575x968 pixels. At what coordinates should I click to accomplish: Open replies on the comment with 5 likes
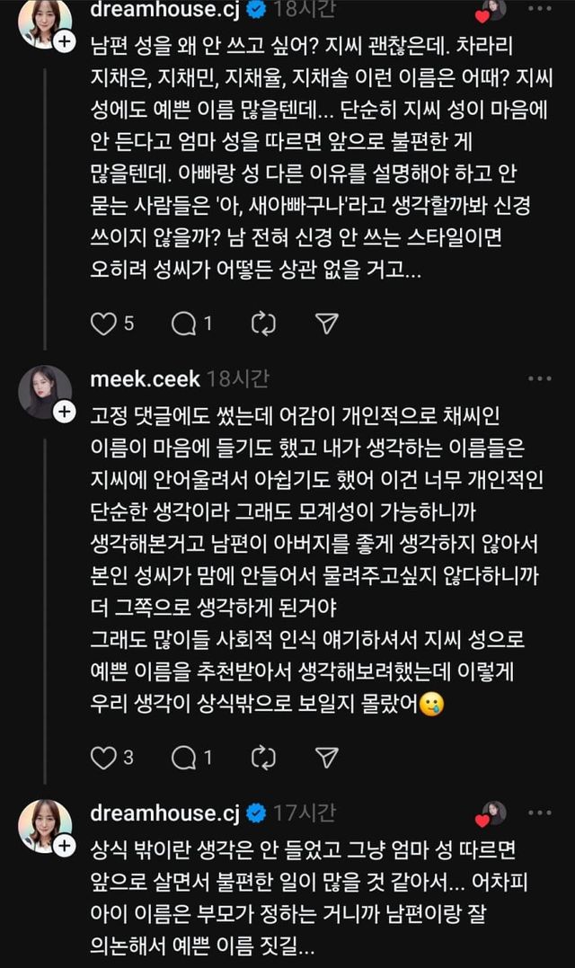pyautogui.click(x=184, y=324)
